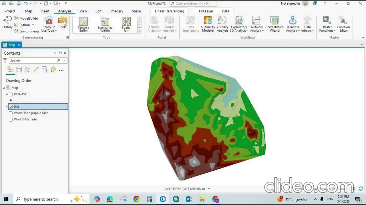366x205 pixels.
Task: Close the Map view tab
Action: (x=19, y=45)
